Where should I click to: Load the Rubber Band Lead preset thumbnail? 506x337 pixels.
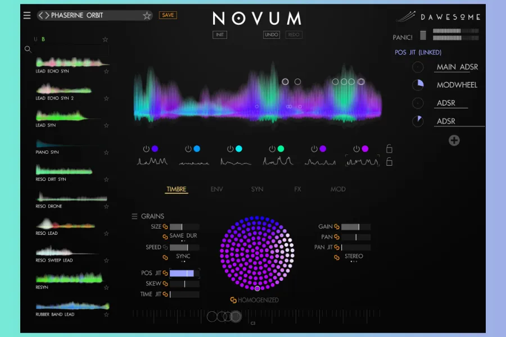point(73,305)
